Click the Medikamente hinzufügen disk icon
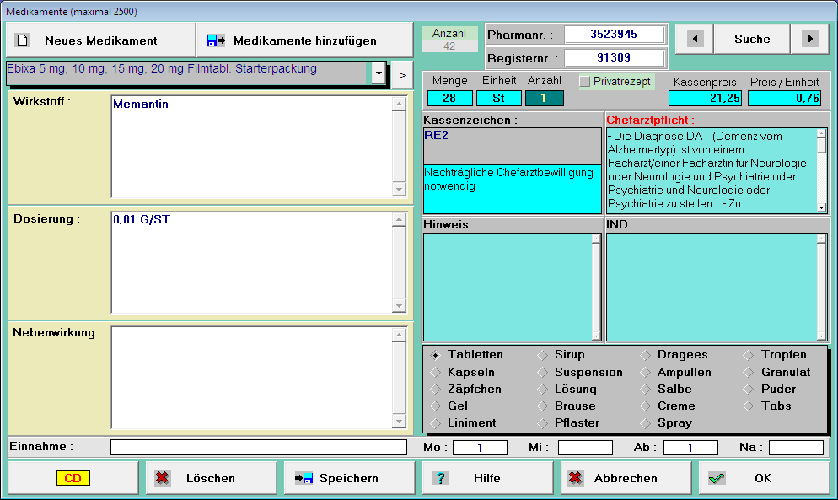 (216, 40)
